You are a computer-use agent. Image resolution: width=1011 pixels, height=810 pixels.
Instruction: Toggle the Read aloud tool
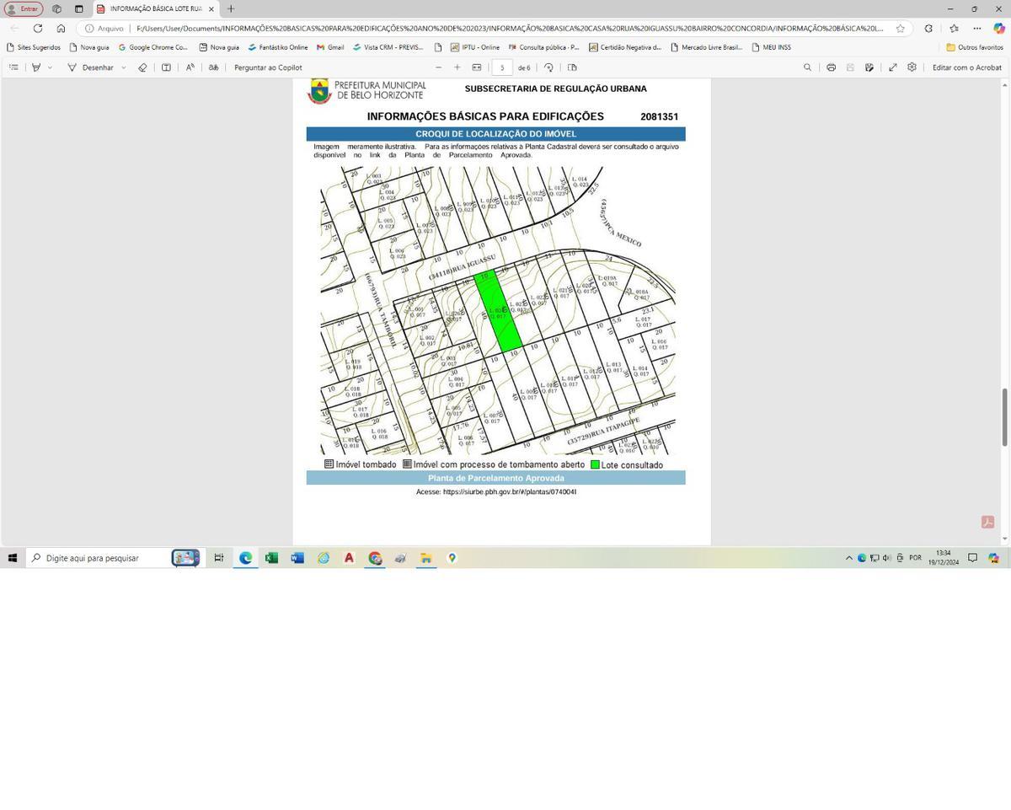pos(190,67)
